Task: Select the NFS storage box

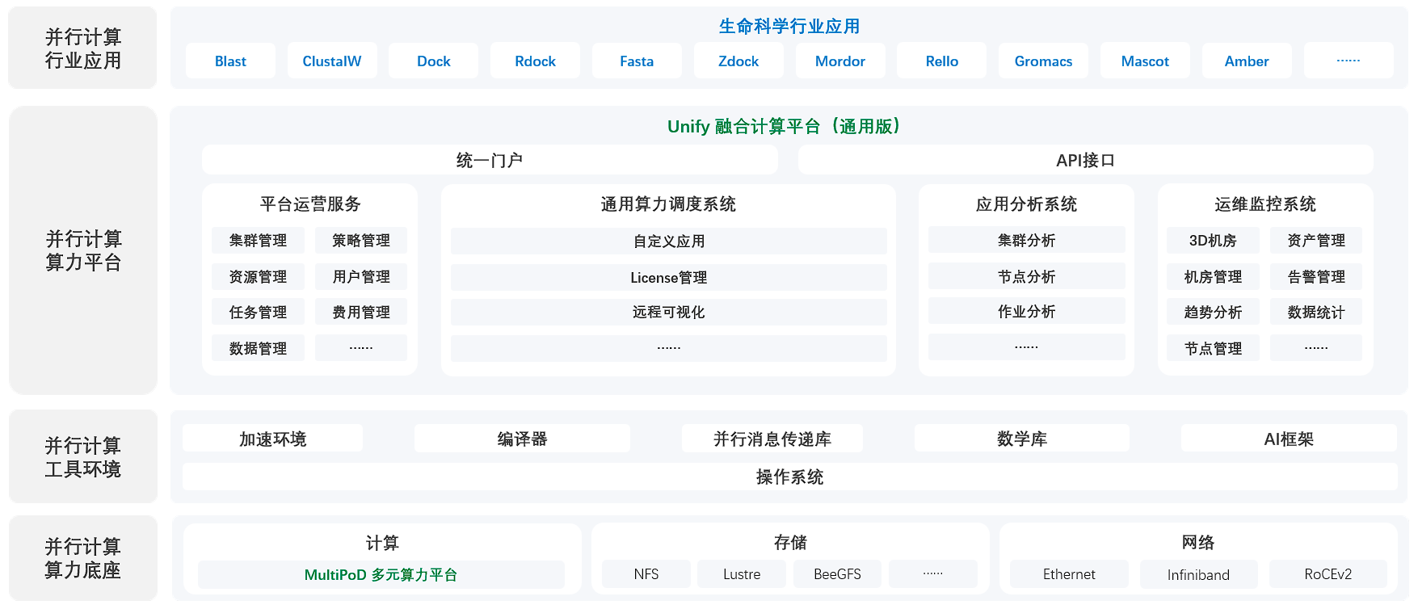Action: (646, 573)
